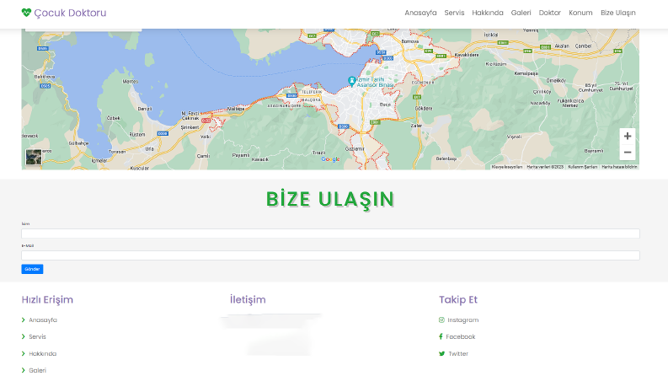
Task: Click the Twitter bird icon
Action: (x=441, y=354)
